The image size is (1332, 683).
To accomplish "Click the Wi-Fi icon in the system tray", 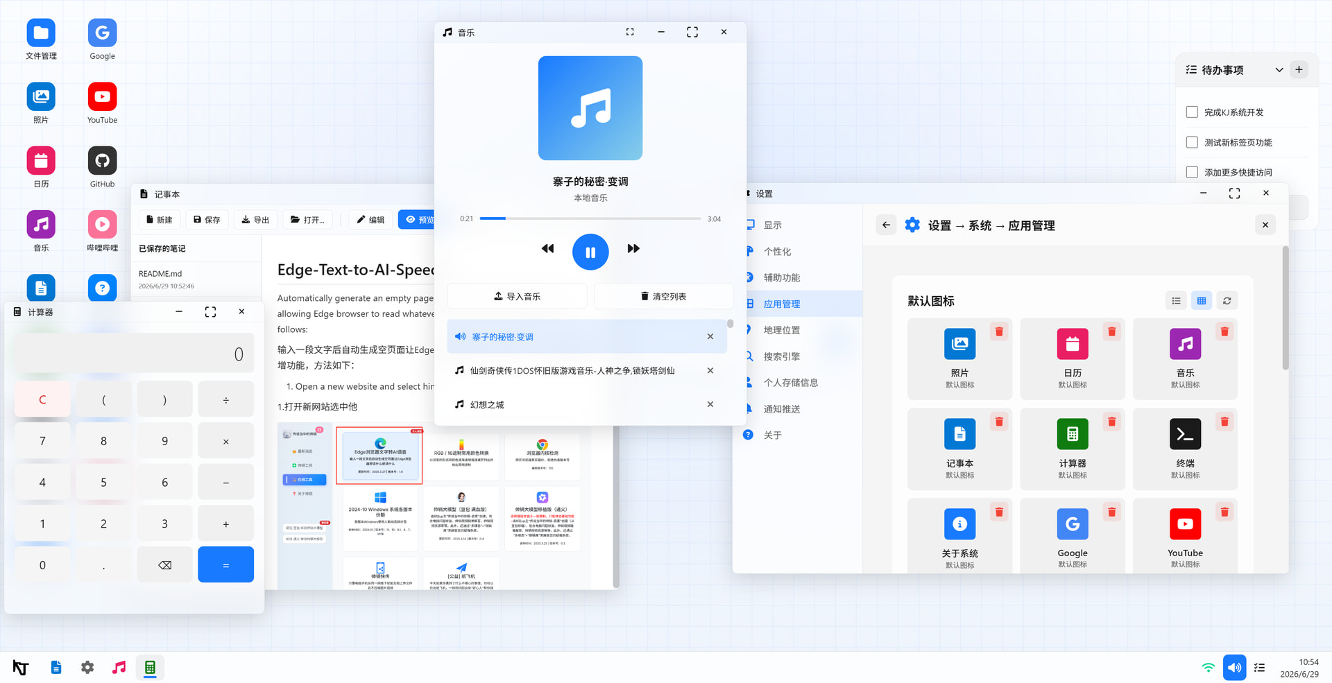I will [x=1209, y=668].
